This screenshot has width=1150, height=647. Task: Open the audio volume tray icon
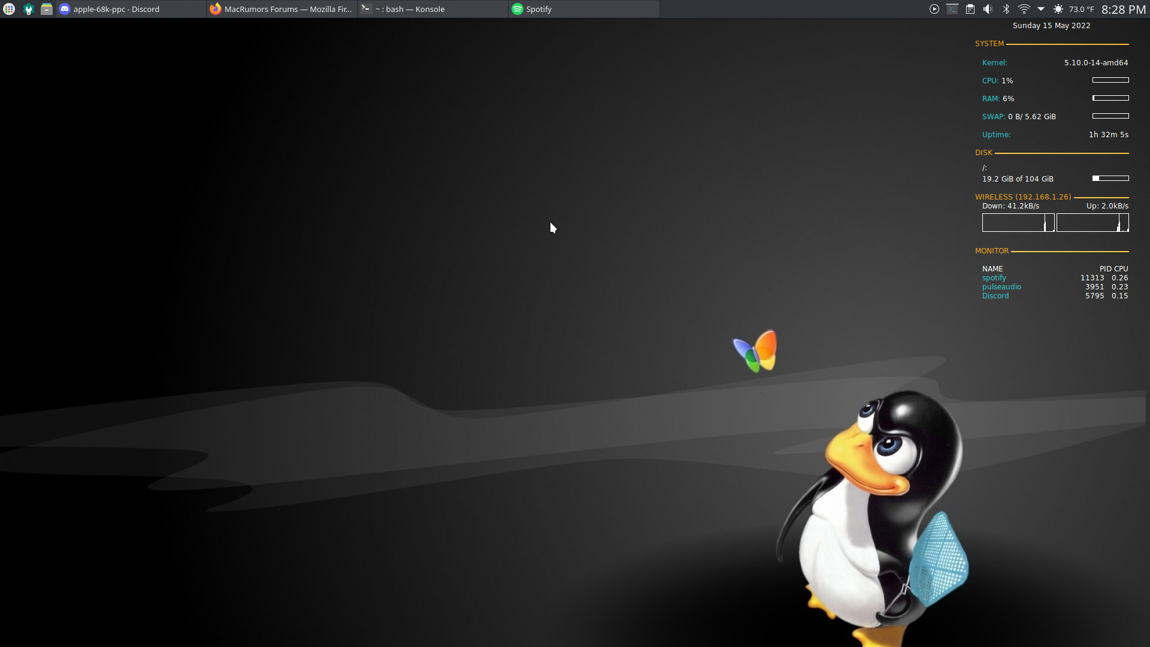(988, 9)
